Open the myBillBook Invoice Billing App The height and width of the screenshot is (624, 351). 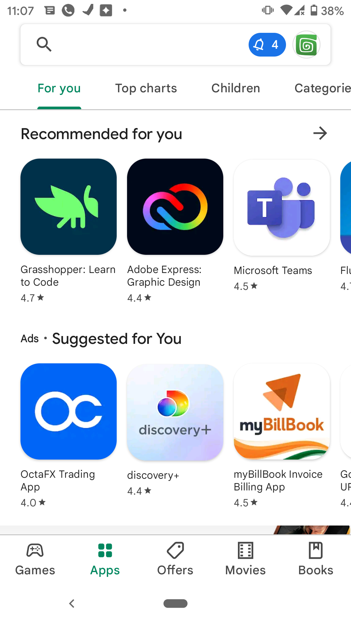click(x=282, y=411)
